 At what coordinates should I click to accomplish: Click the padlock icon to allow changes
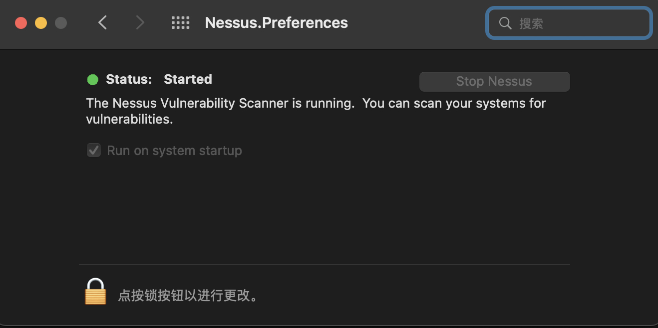[95, 292]
